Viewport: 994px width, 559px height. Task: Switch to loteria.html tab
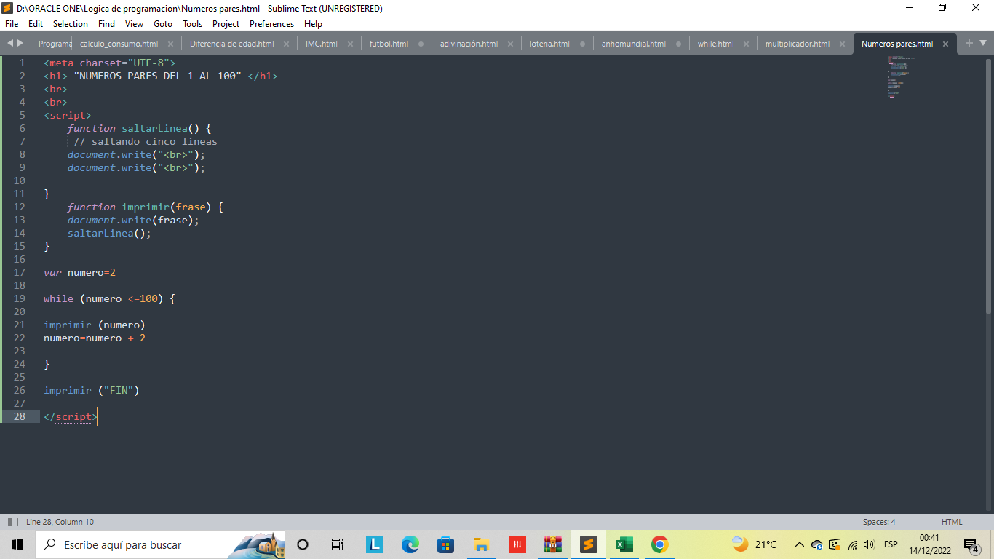point(549,44)
